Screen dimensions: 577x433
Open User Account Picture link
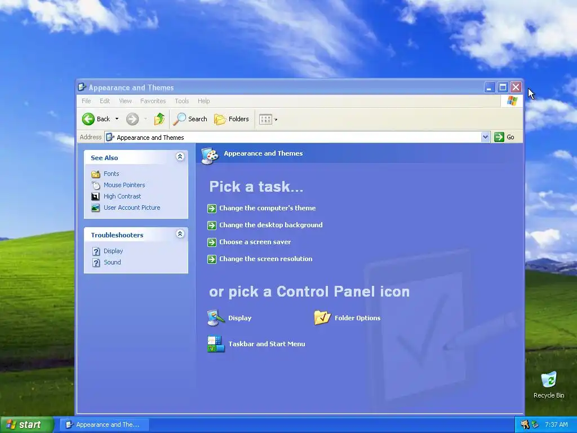pyautogui.click(x=132, y=207)
